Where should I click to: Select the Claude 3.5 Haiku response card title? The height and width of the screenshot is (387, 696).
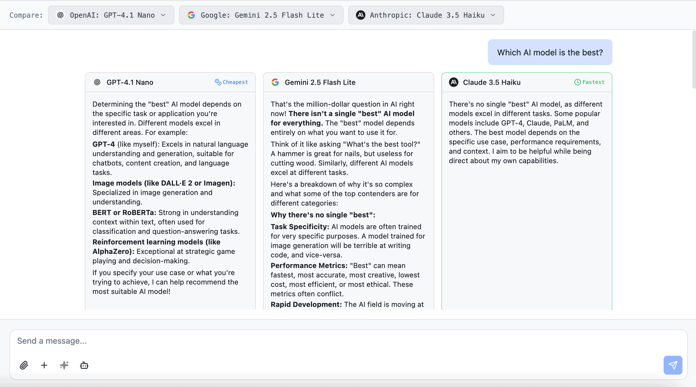492,82
